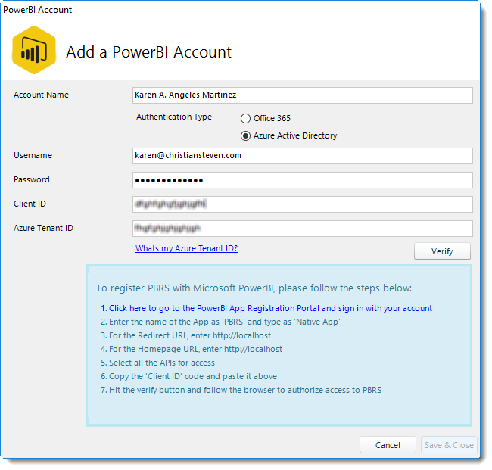Click the step 6 'Copy the Client ID' instruction
The height and width of the screenshot is (470, 492).
coord(188,376)
